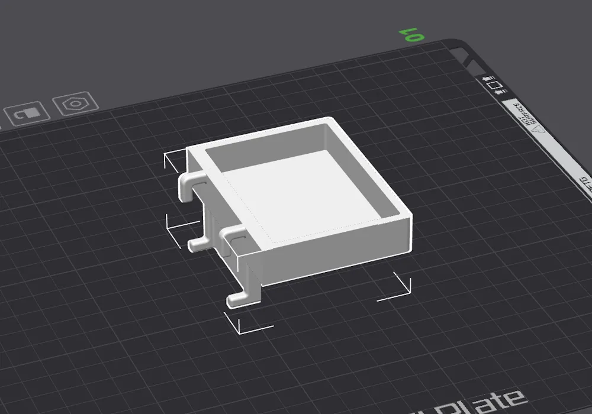This screenshot has width=592, height=414.
Task: Click the warning triangle on plate edge
Action: pos(539,130)
